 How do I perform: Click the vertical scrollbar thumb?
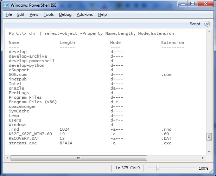click(209, 137)
